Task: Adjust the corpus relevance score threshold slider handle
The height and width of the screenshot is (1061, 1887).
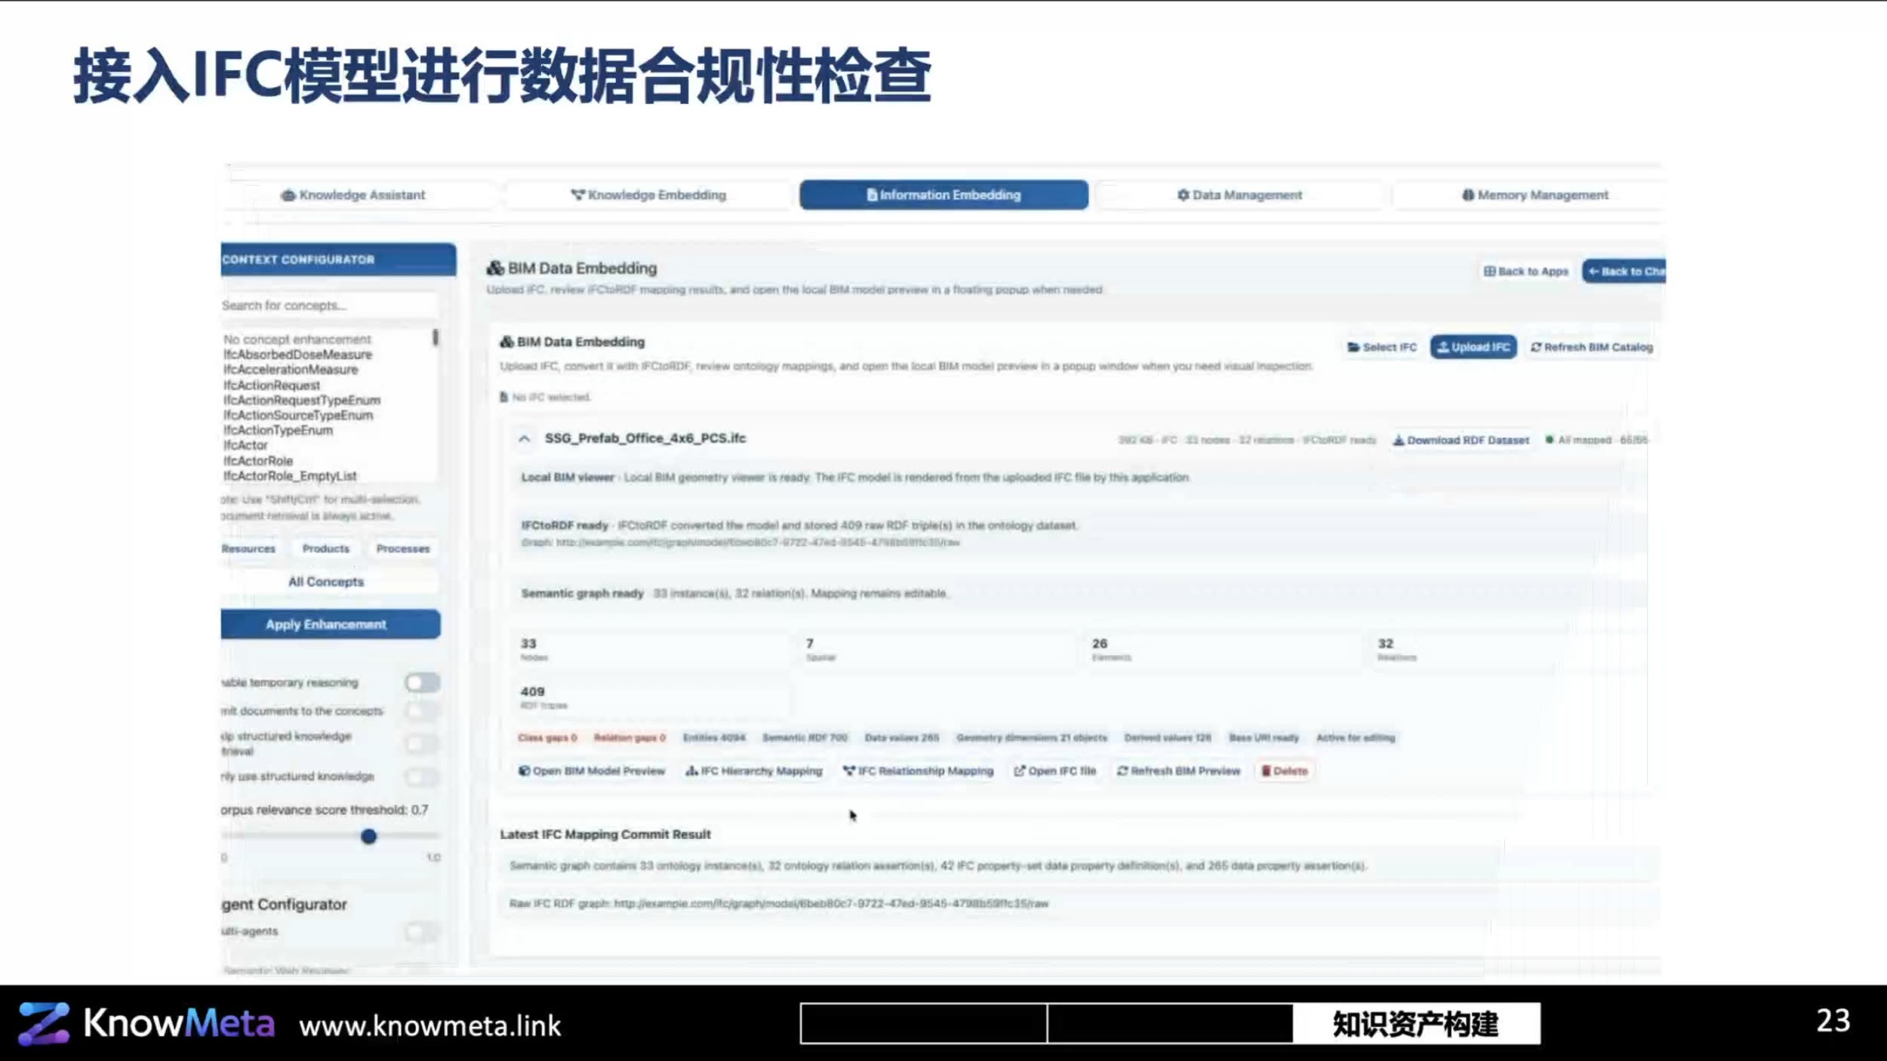Action: tap(368, 836)
